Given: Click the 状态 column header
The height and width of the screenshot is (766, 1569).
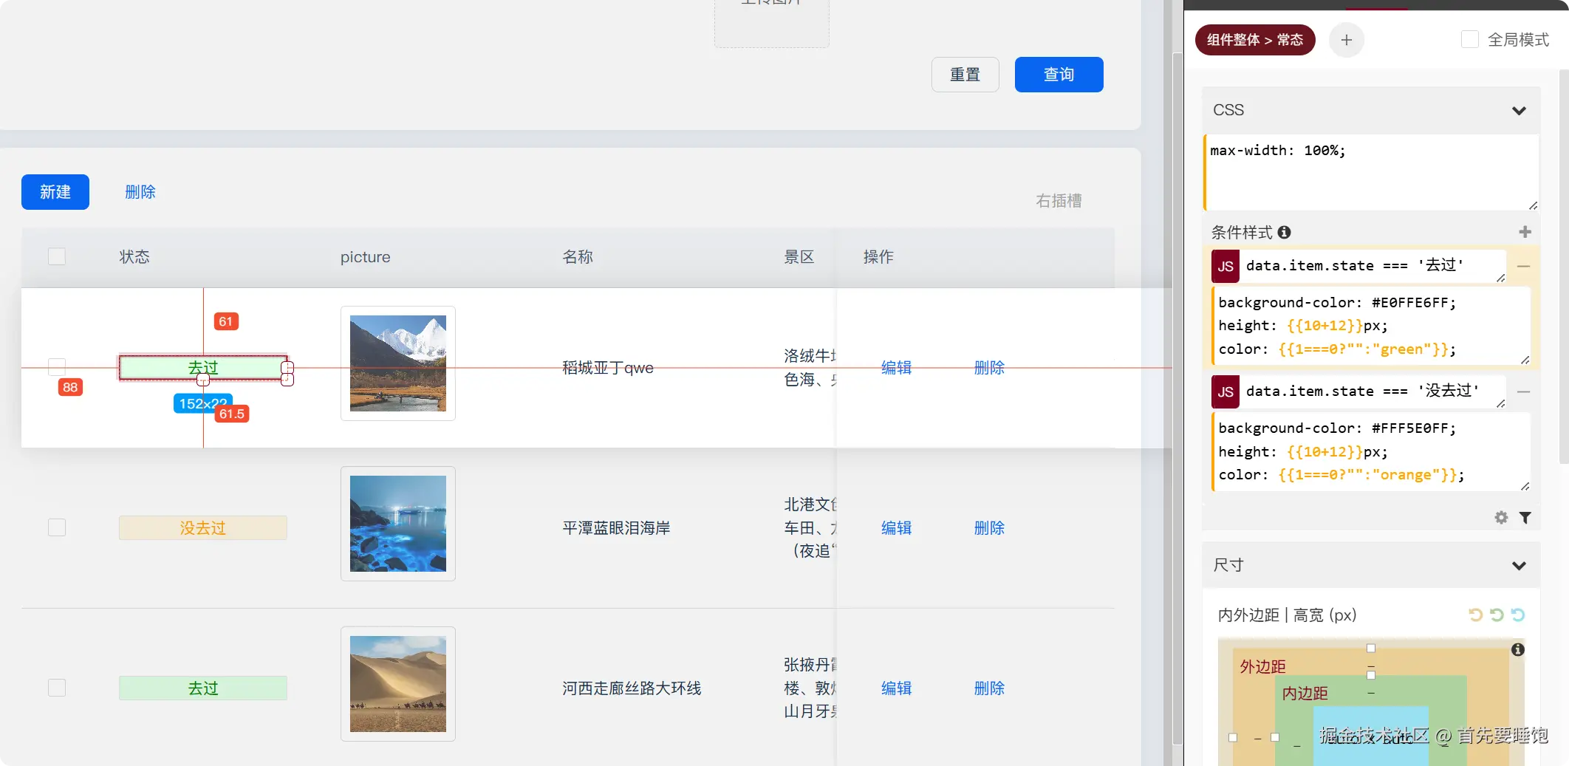Looking at the screenshot, I should (134, 256).
